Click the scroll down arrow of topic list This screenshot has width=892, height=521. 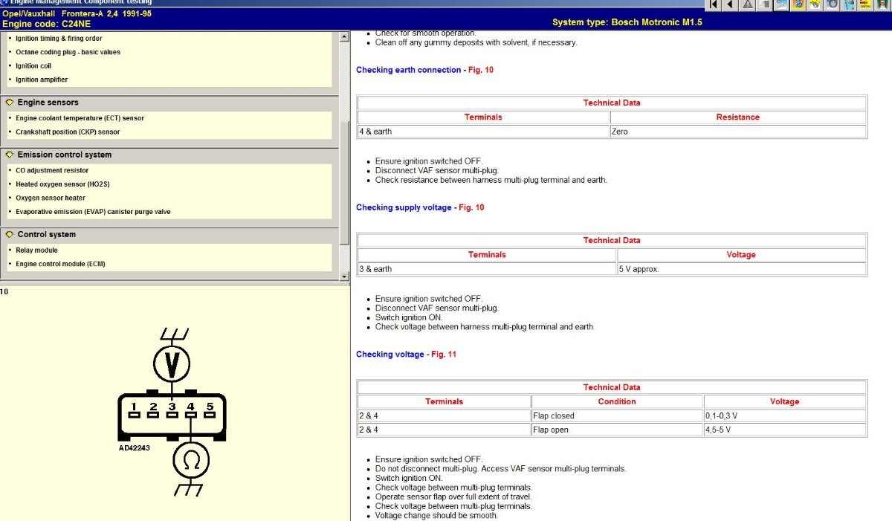coord(344,276)
